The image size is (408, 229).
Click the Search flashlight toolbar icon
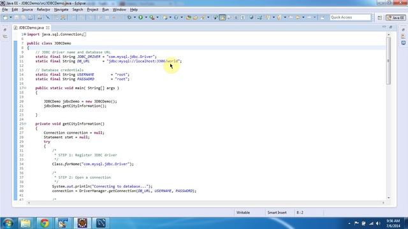(203, 17)
